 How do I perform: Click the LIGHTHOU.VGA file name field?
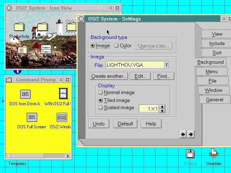coord(135,65)
